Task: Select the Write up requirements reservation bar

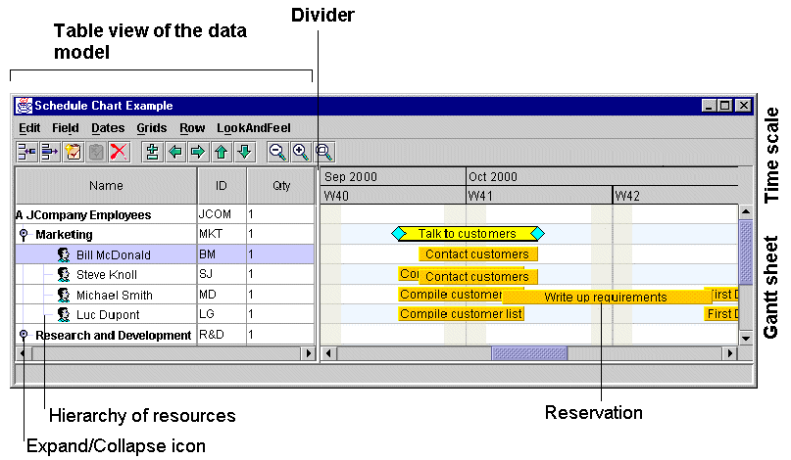Action: (605, 297)
